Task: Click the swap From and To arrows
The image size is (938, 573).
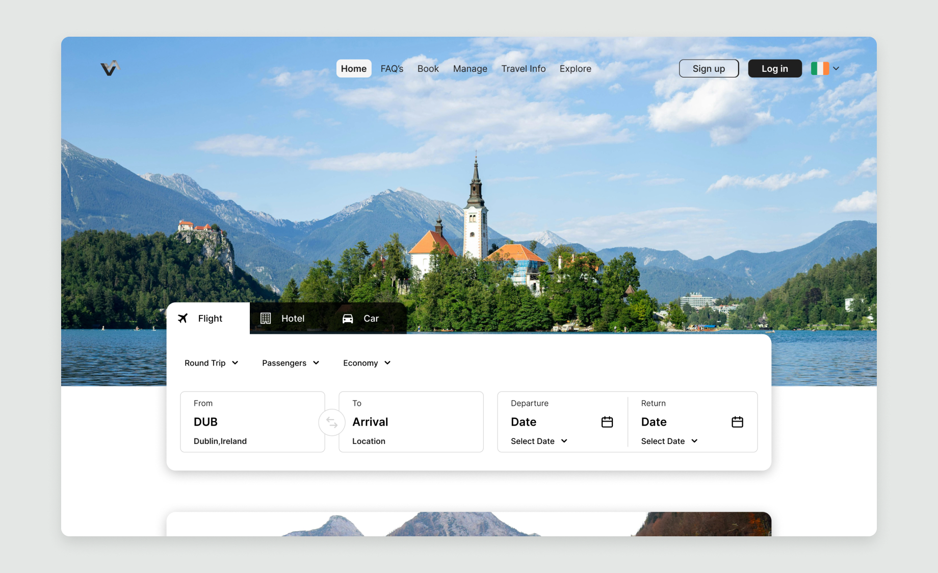Action: (x=332, y=422)
